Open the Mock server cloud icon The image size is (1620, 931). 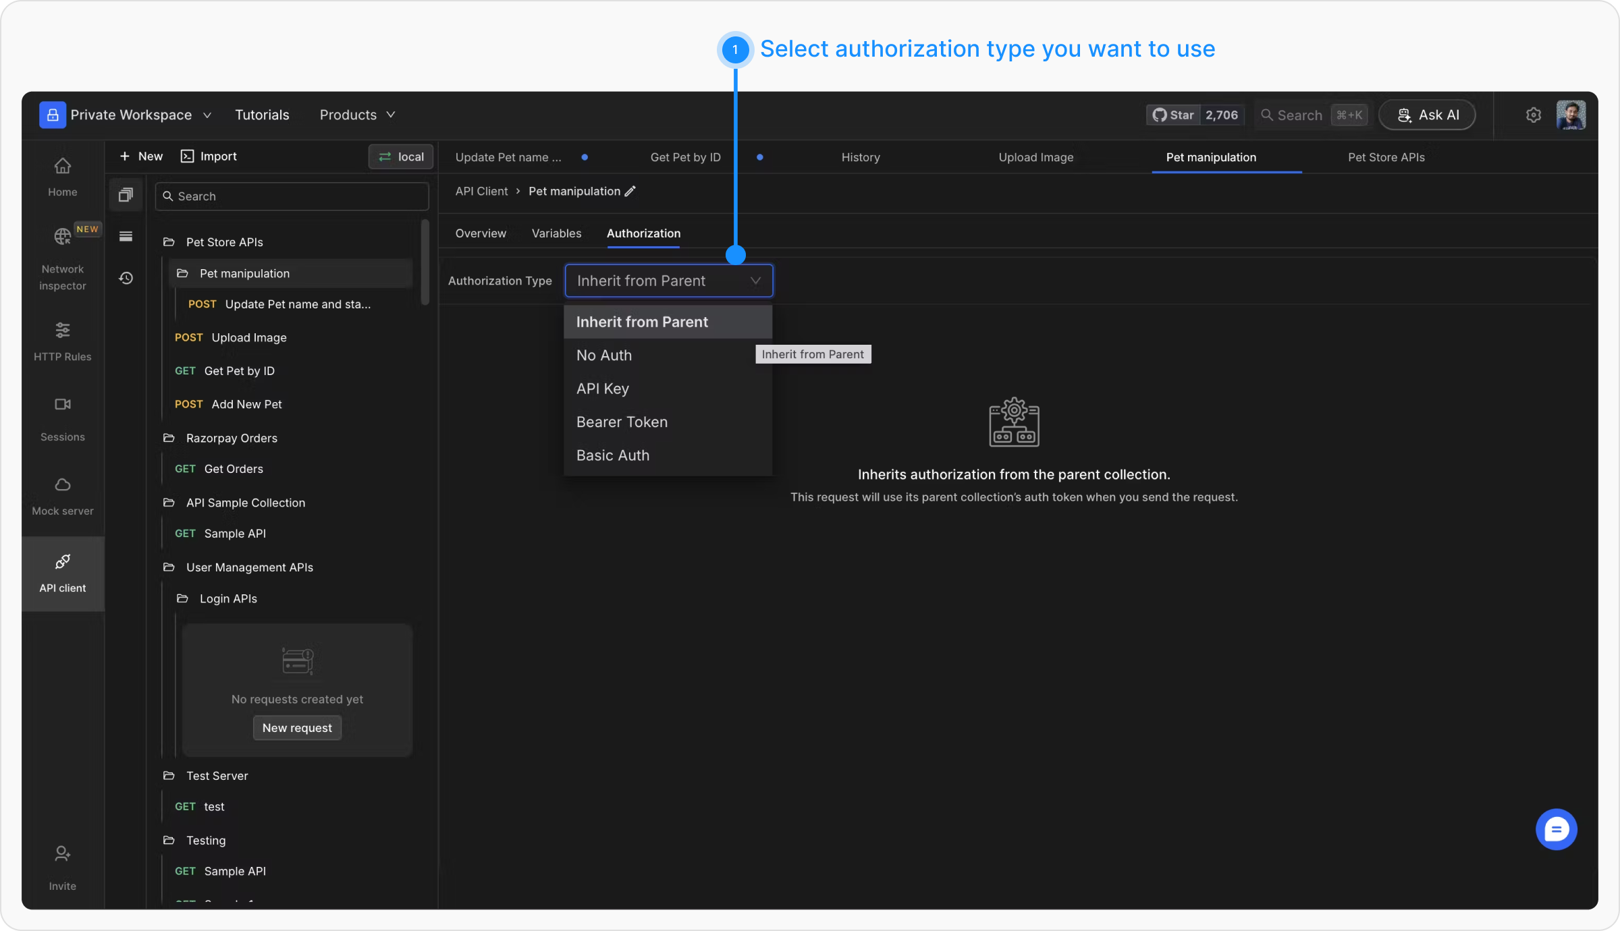point(62,485)
